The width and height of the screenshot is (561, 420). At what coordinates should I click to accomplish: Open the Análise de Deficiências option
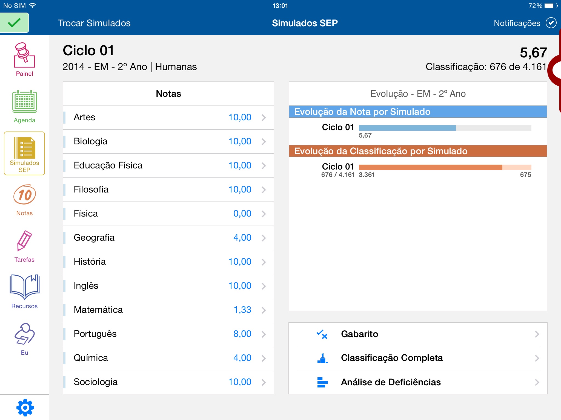[418, 382]
